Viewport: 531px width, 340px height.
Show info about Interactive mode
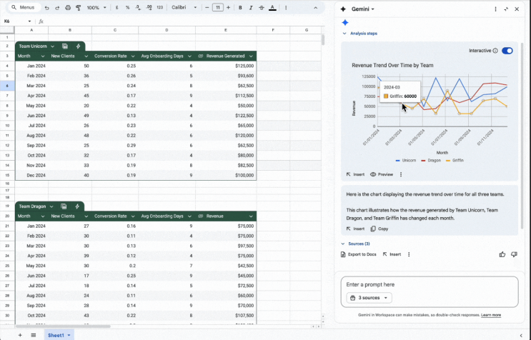point(495,51)
